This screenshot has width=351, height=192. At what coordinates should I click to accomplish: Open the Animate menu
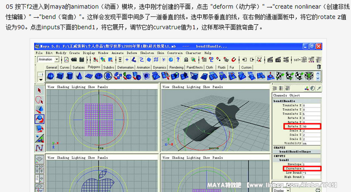[117, 53]
